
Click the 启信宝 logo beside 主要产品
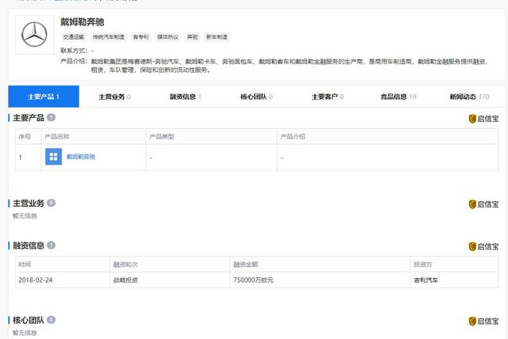483,119
